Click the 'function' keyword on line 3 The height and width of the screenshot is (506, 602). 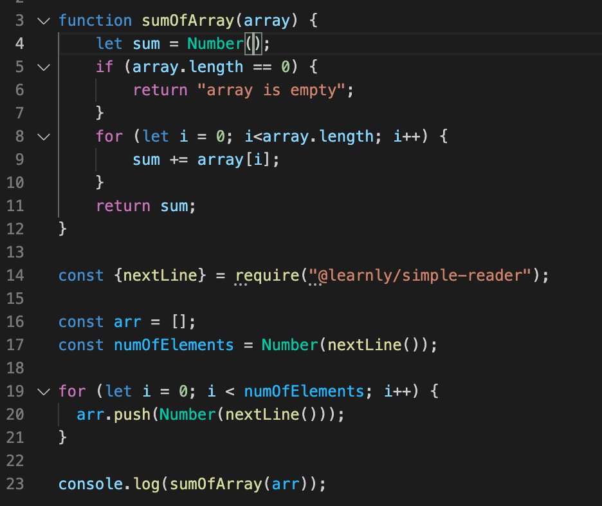[x=95, y=21]
